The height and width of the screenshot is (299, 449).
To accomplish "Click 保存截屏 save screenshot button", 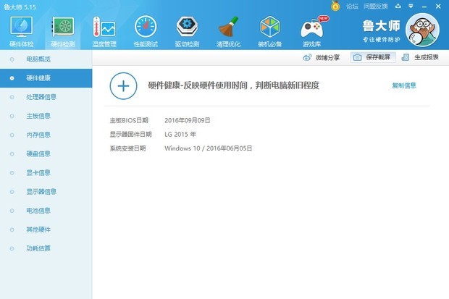I will pyautogui.click(x=373, y=57).
